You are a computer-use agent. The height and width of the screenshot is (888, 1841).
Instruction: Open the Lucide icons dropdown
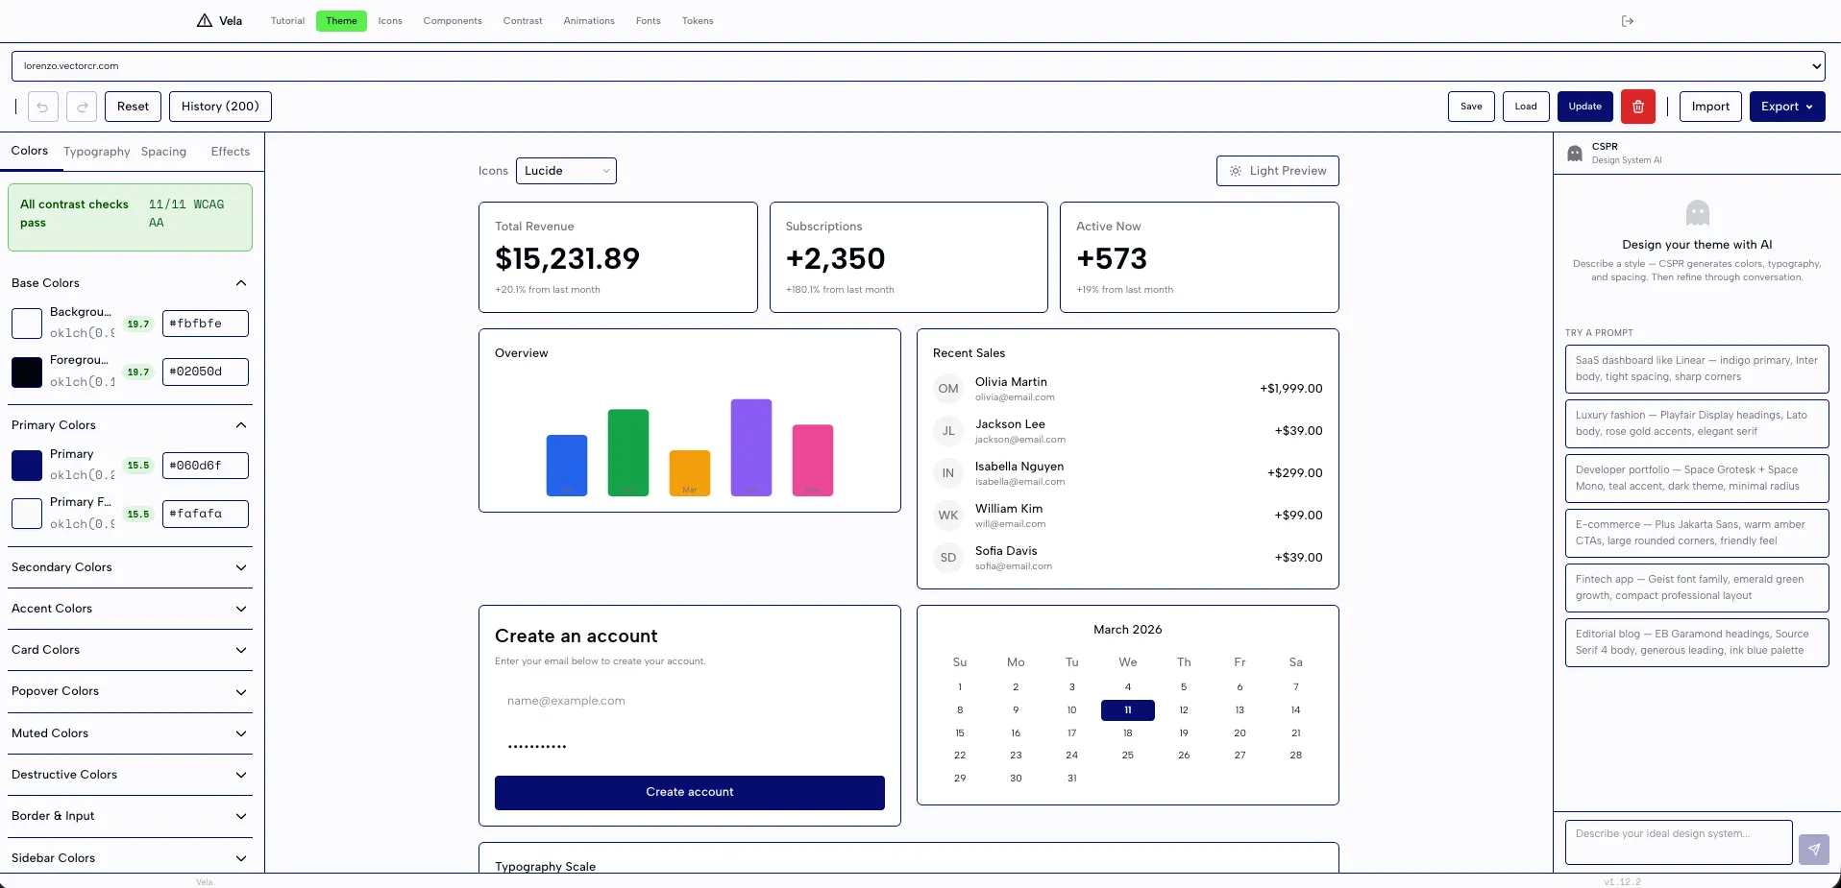[x=566, y=171]
